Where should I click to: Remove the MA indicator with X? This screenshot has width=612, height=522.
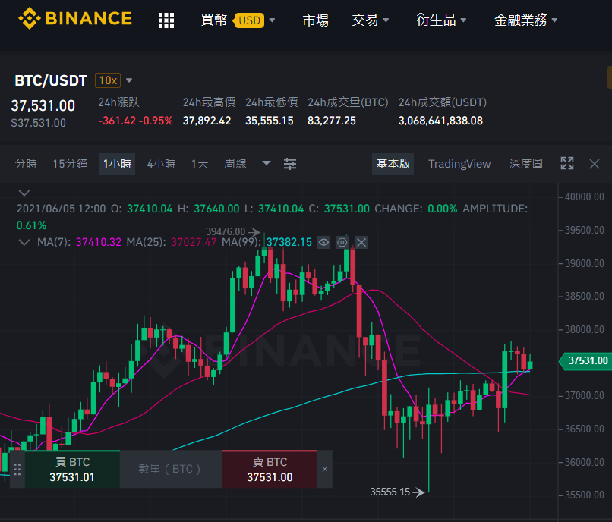tap(361, 242)
